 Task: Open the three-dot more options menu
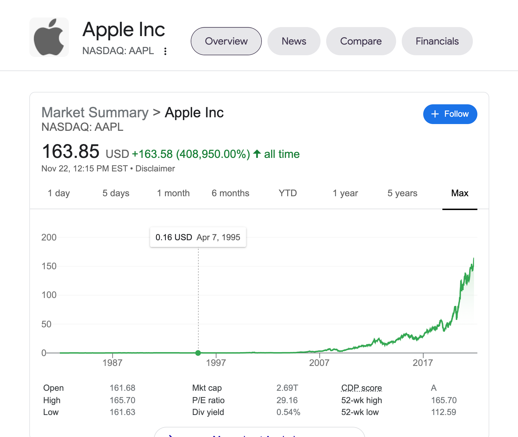tap(165, 51)
